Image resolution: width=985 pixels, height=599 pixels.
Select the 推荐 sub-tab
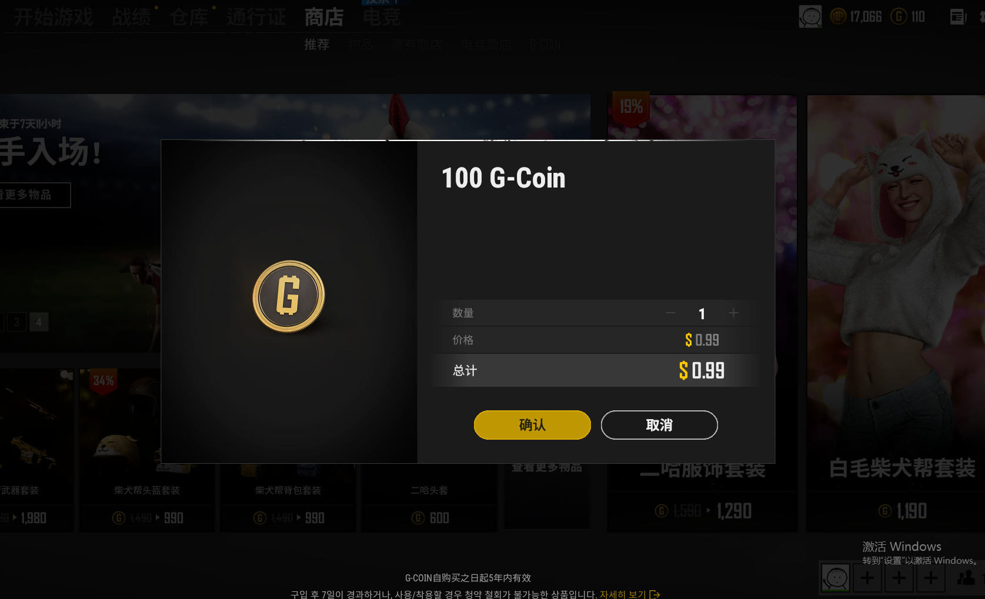tap(316, 45)
